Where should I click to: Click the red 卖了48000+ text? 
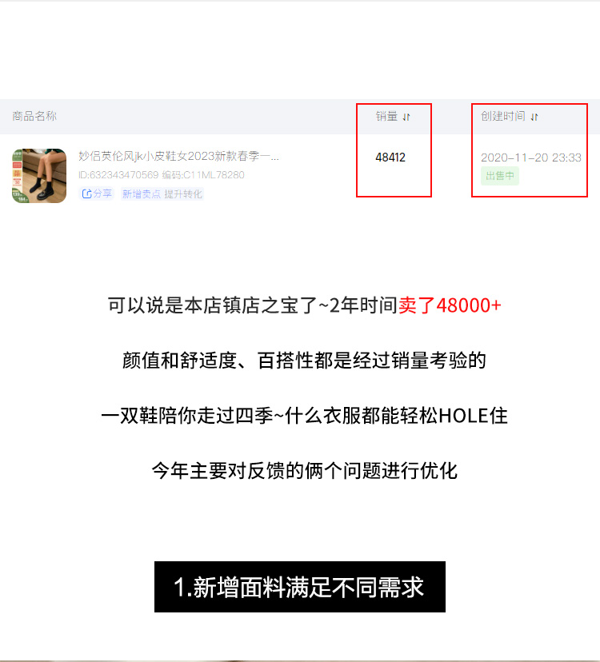[450, 305]
